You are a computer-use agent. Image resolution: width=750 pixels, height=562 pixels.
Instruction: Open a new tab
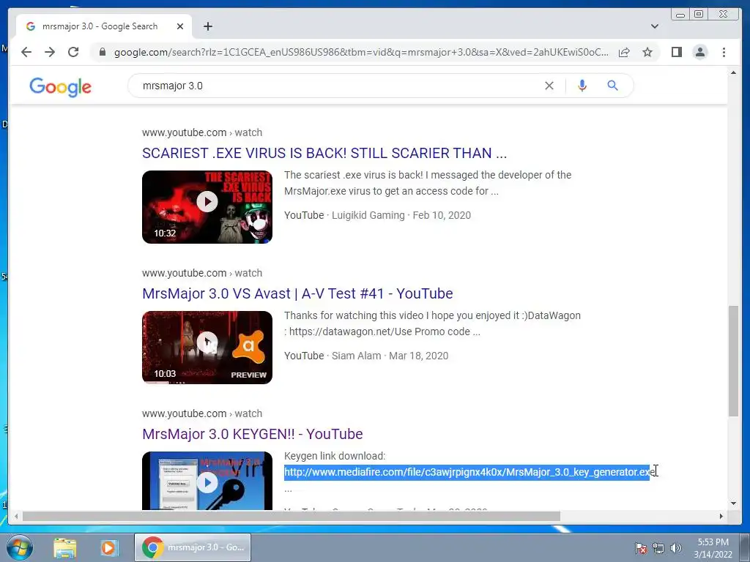coord(207,26)
